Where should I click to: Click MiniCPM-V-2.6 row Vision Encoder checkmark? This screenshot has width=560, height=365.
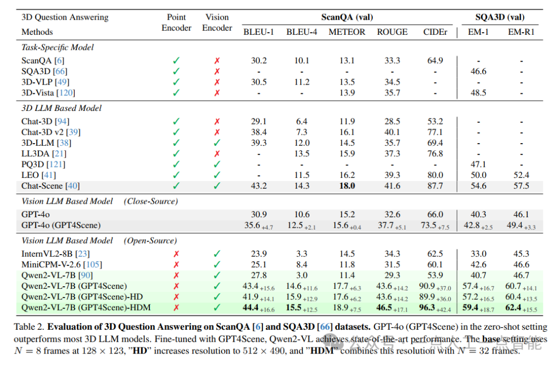[x=217, y=264]
